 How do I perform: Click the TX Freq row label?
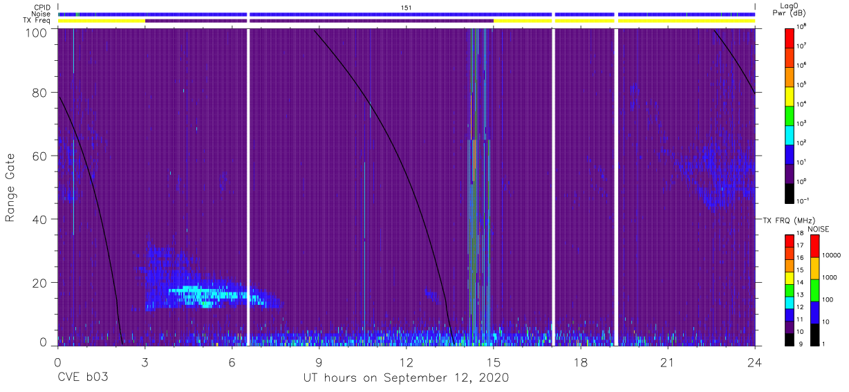pyautogui.click(x=37, y=21)
